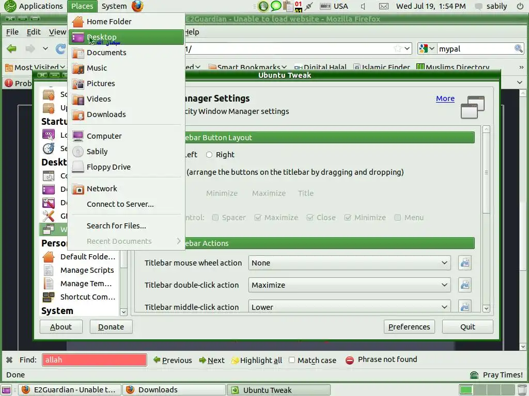
Task: Toggle the Spacer checkbox
Action: (x=215, y=218)
